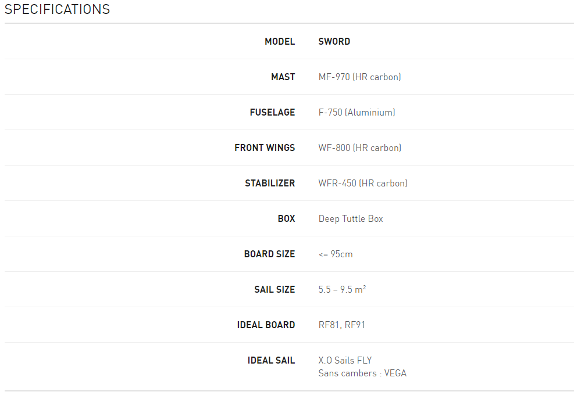
Task: Select the WFR-450 (HR carbon) value
Action: [x=363, y=184]
